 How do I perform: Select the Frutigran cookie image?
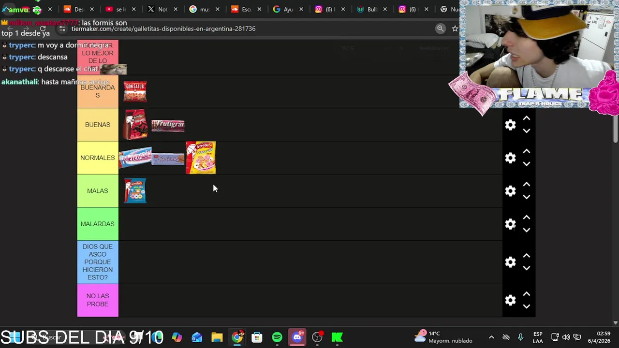(x=168, y=126)
